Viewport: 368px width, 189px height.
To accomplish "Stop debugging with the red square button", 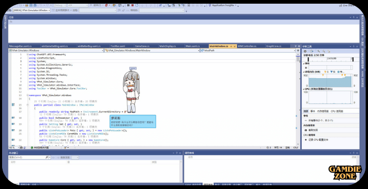I will point(132,5).
